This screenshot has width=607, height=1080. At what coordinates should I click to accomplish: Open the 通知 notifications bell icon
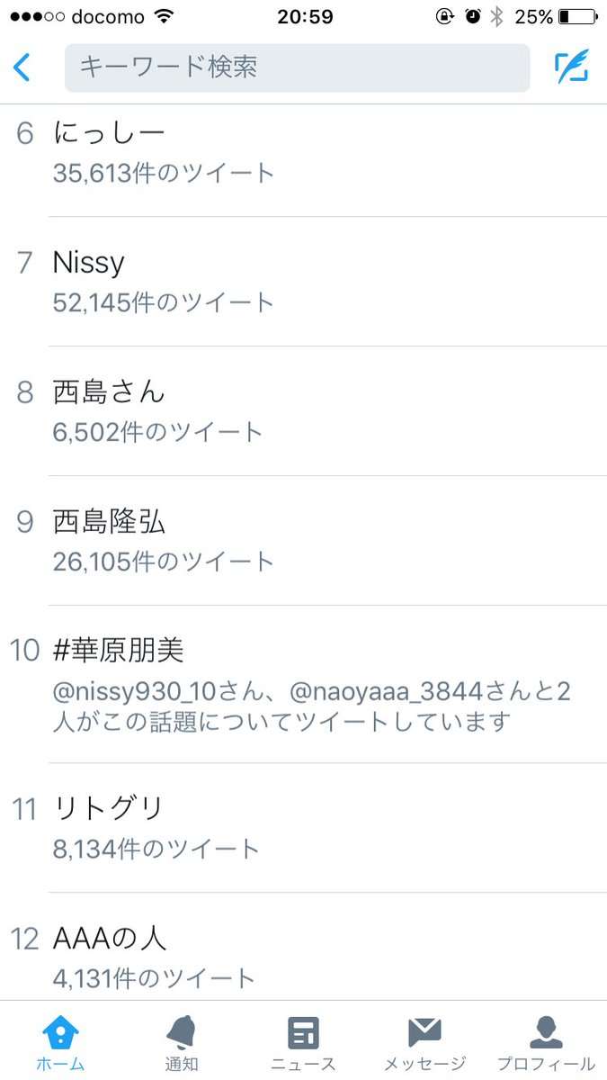tap(181, 1033)
